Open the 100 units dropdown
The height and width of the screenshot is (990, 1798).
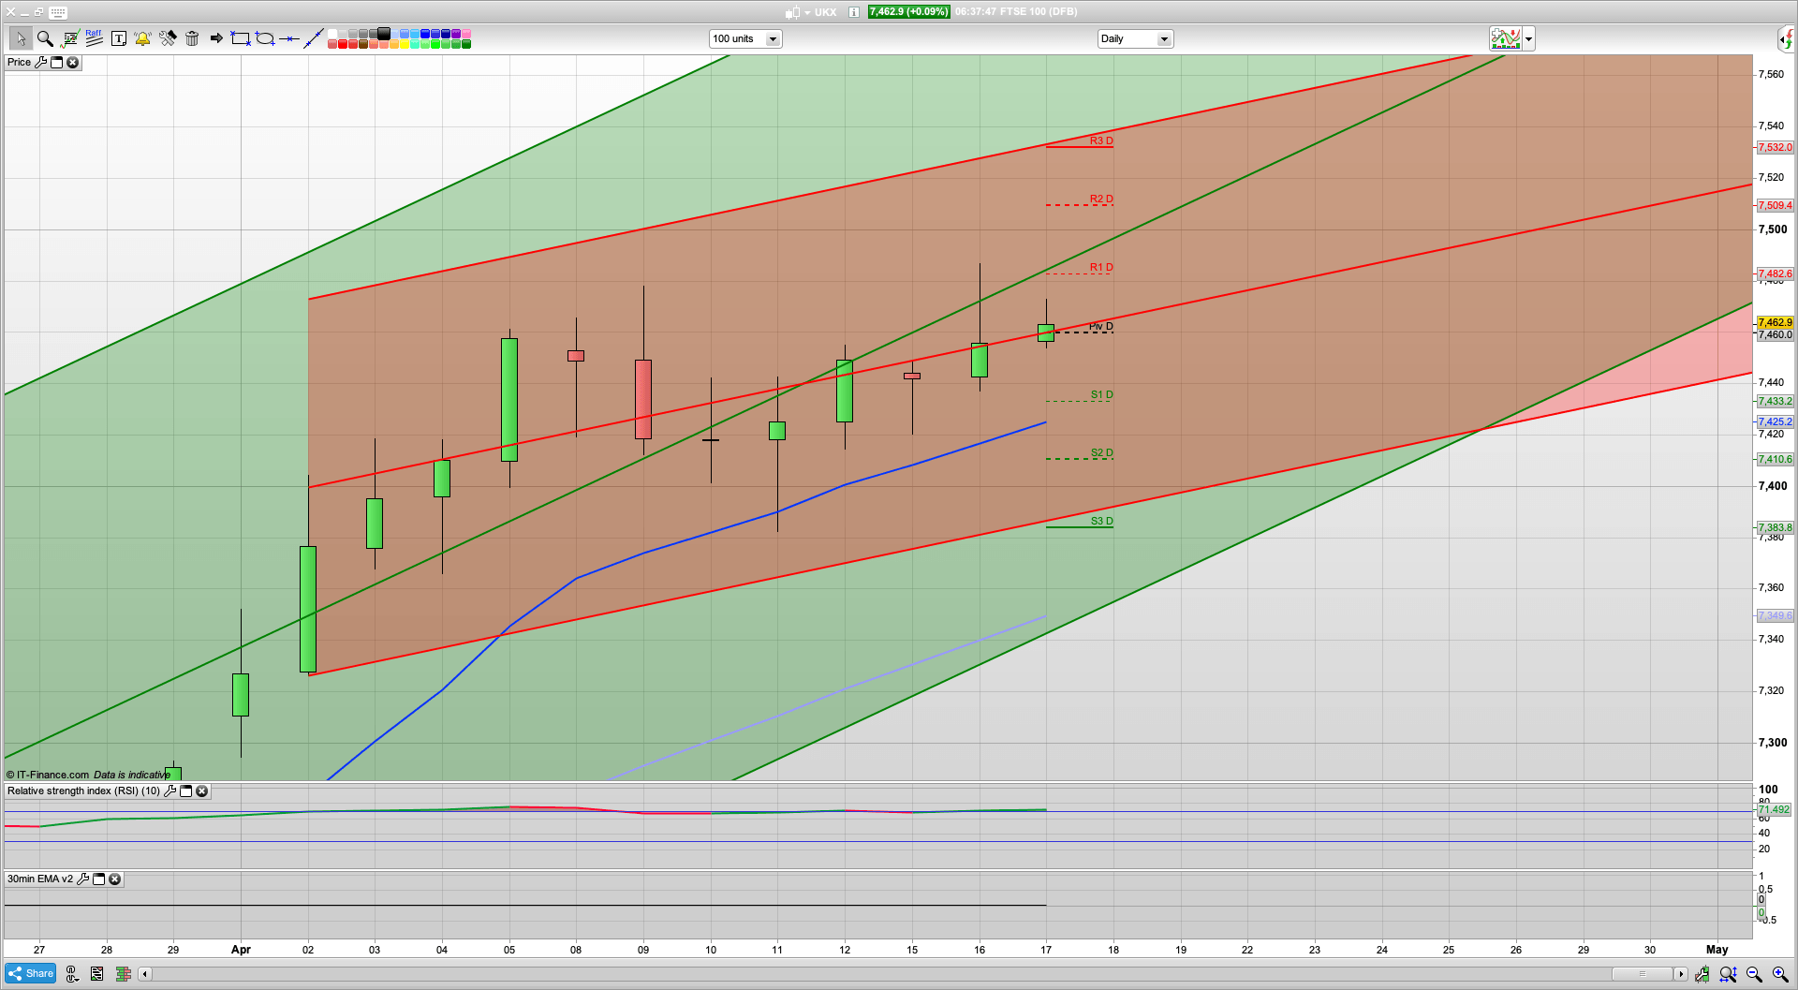pyautogui.click(x=745, y=39)
